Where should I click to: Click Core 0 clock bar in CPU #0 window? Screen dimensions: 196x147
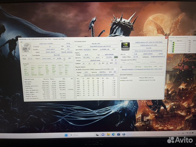(x=179, y=42)
